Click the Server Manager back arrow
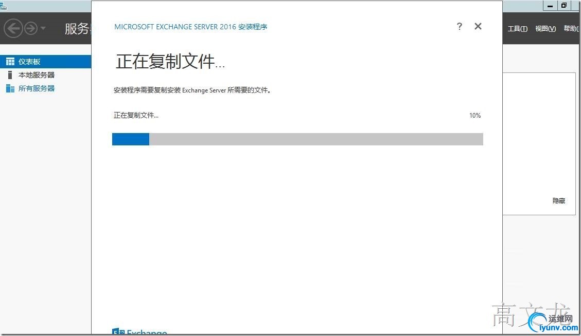This screenshot has width=581, height=336. [x=13, y=28]
